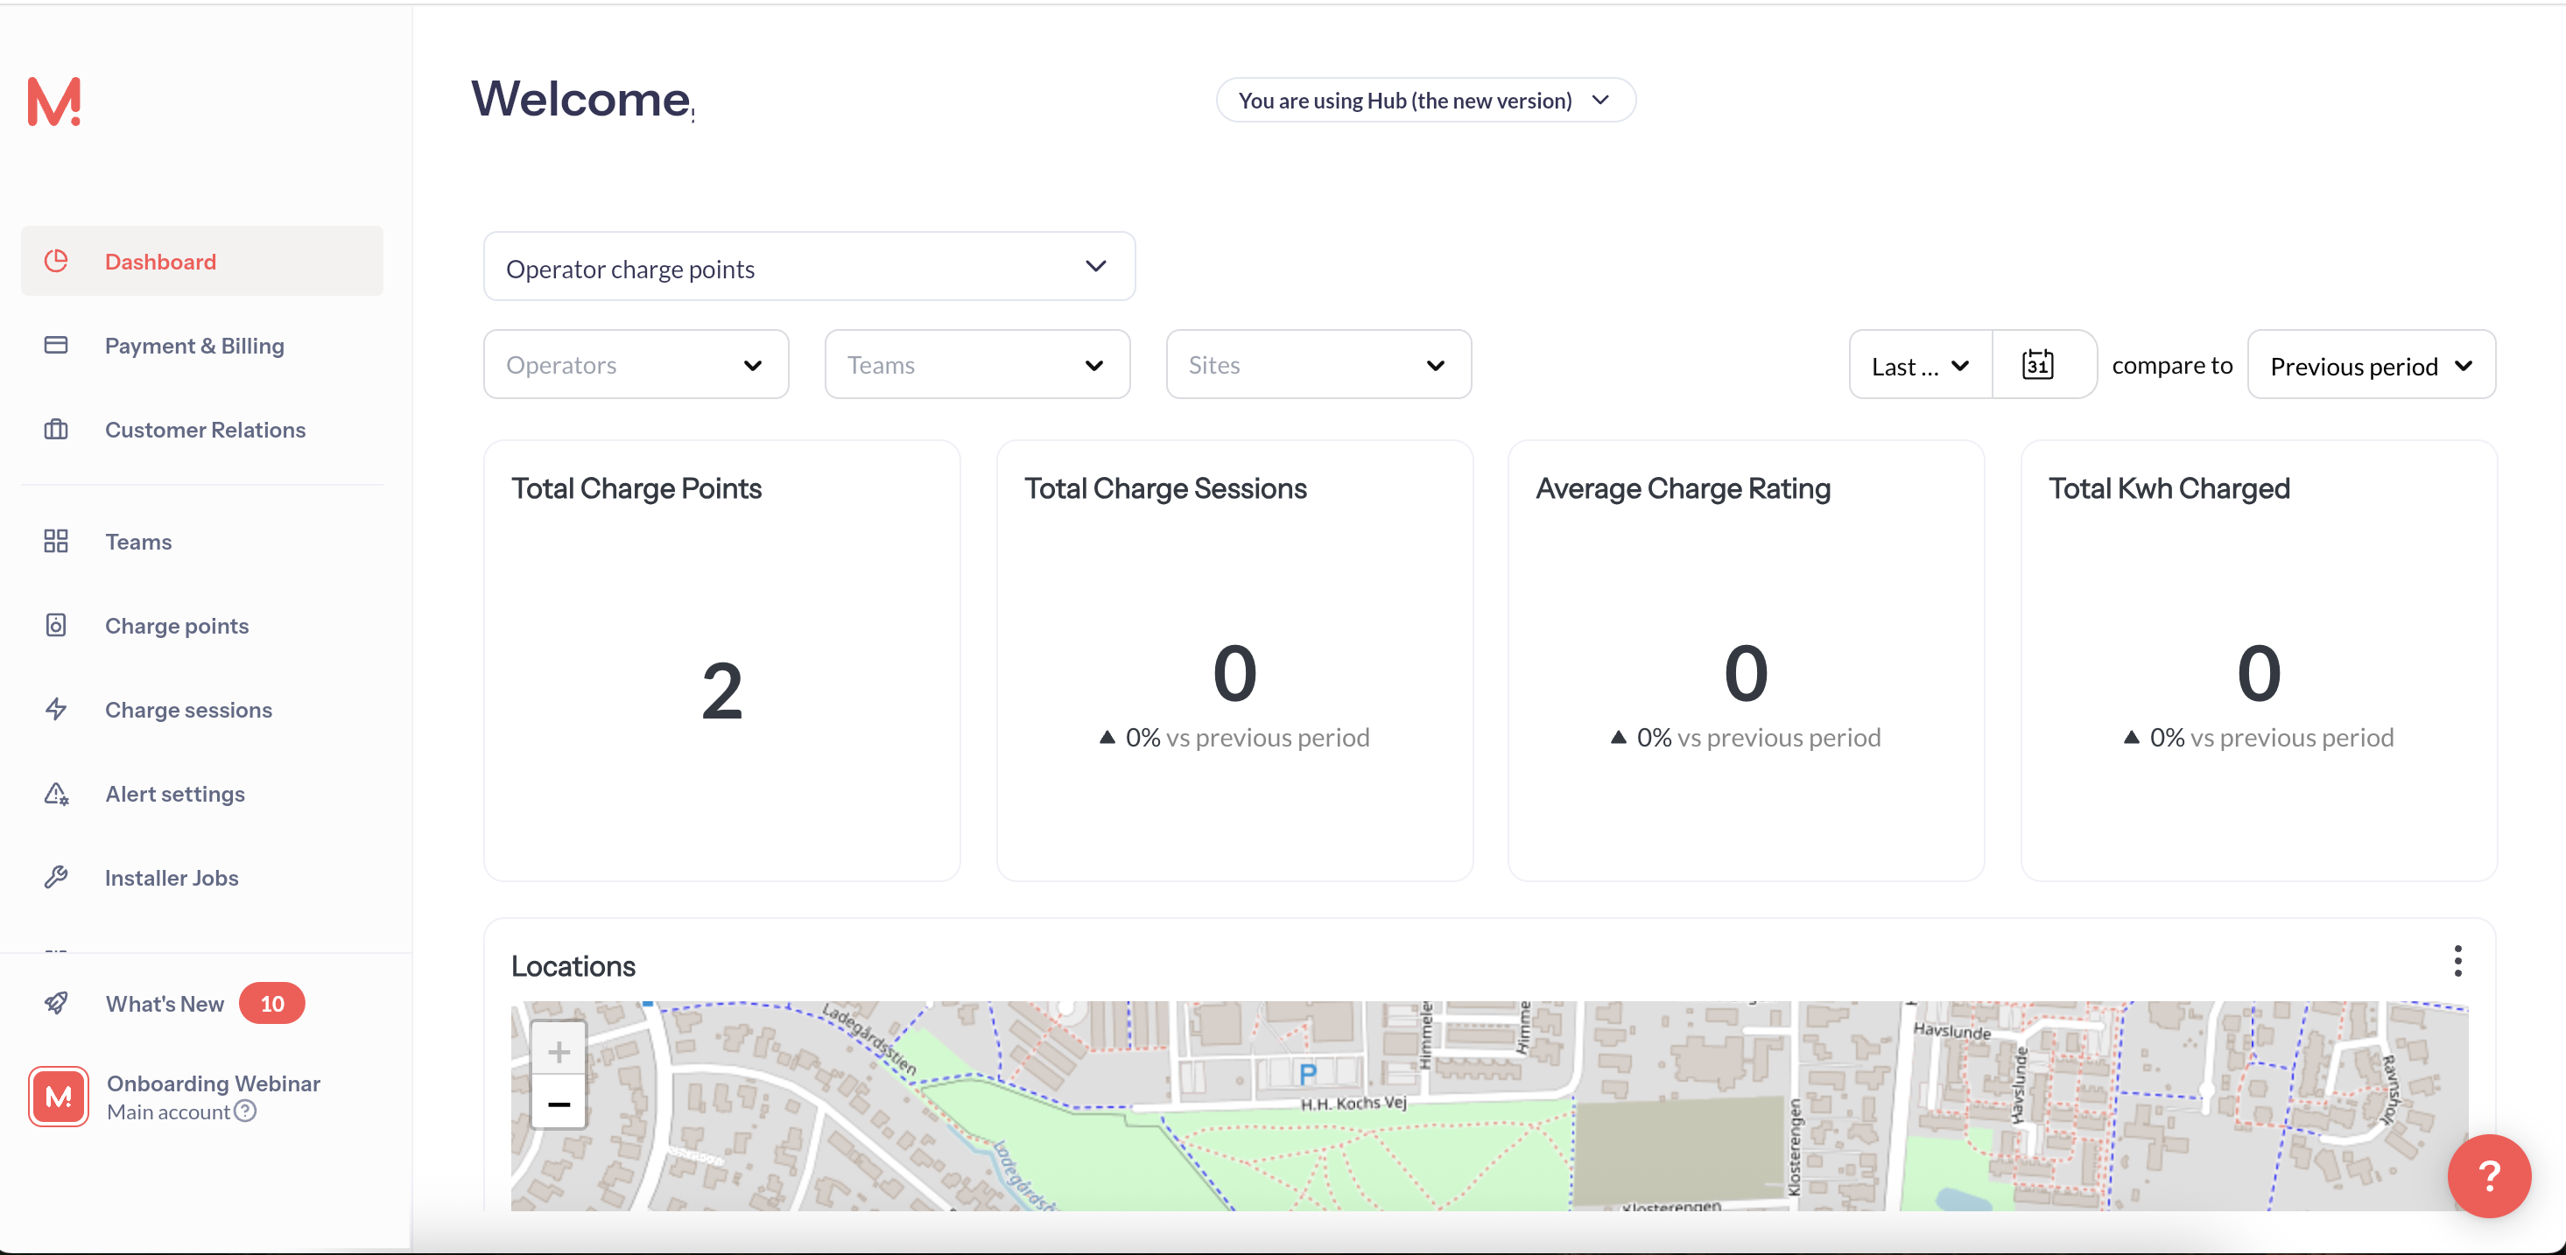Expand the Operator charge points dropdown
This screenshot has width=2566, height=1255.
[x=809, y=267]
